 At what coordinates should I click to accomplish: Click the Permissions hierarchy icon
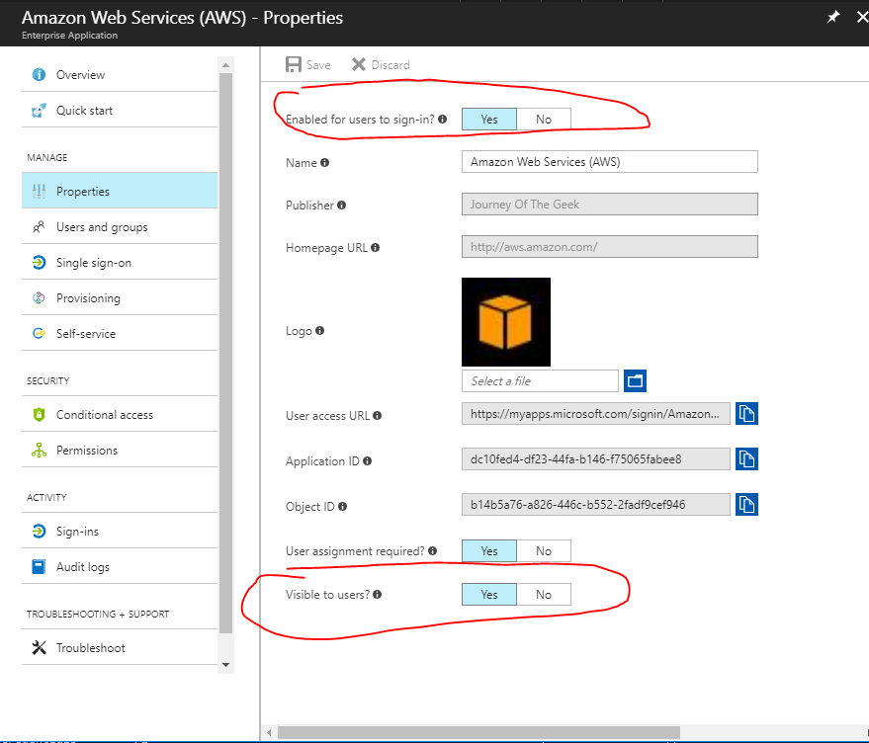39,450
